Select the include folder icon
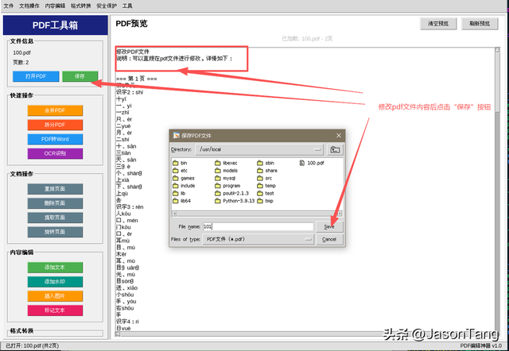509x351 pixels. pos(176,186)
